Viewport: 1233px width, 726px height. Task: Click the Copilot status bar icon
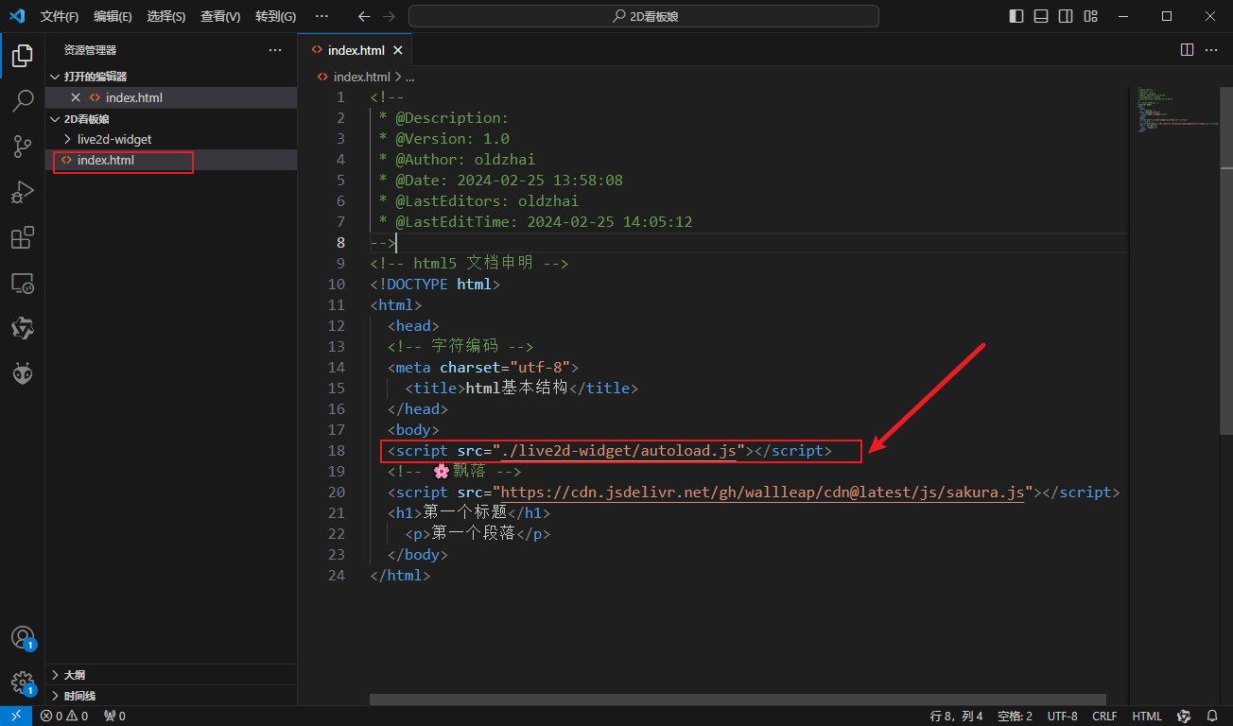point(1184,716)
